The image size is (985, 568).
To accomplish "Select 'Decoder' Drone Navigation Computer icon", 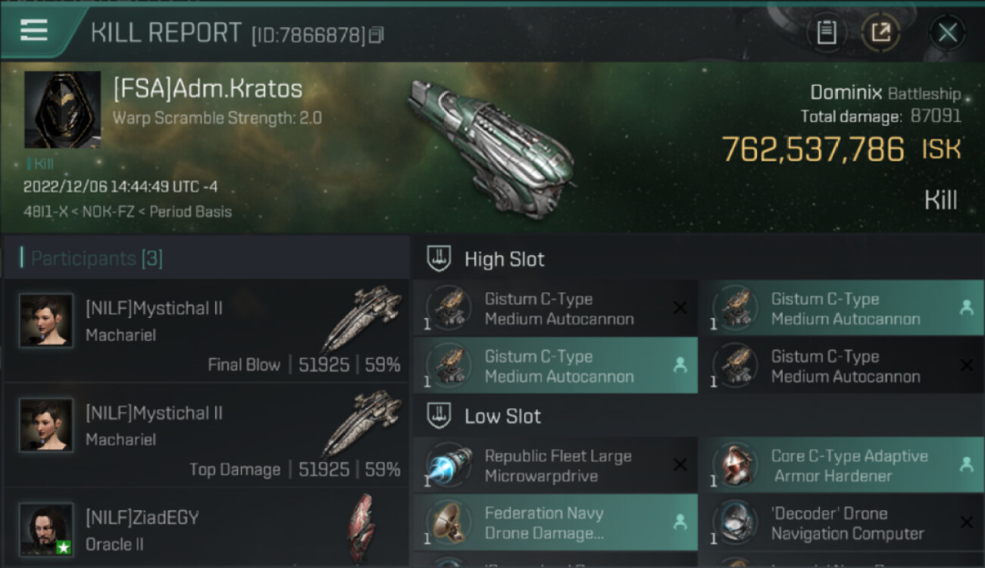I will tap(735, 523).
